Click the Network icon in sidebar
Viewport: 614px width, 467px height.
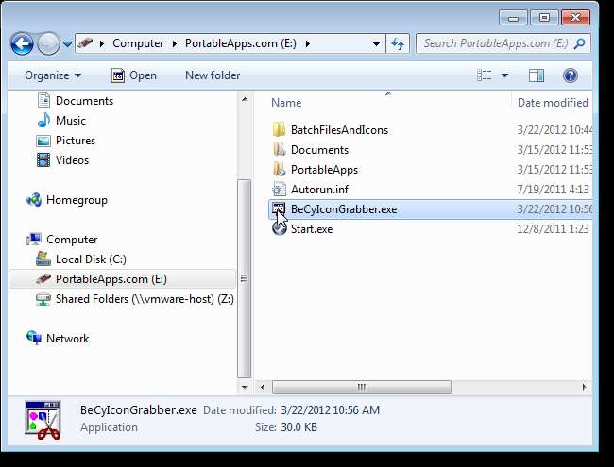[34, 338]
